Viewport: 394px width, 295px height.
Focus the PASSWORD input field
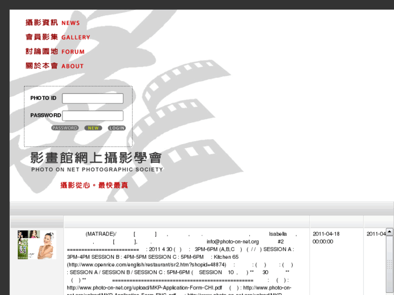click(x=93, y=116)
